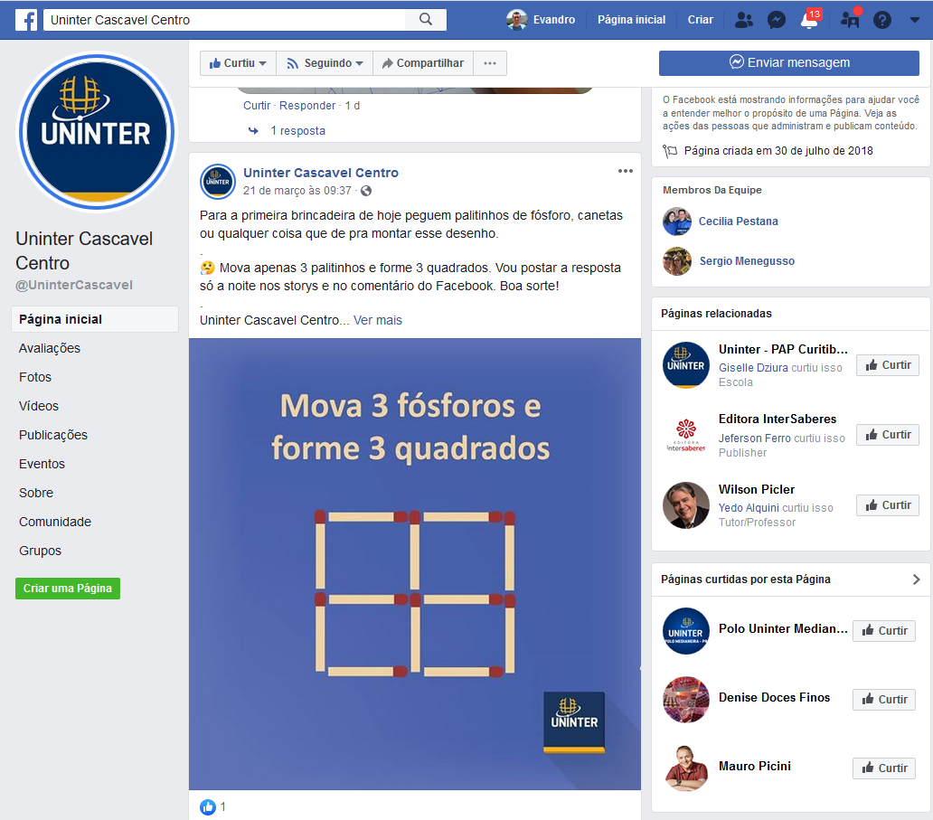Open the quick help people icon

point(851,19)
